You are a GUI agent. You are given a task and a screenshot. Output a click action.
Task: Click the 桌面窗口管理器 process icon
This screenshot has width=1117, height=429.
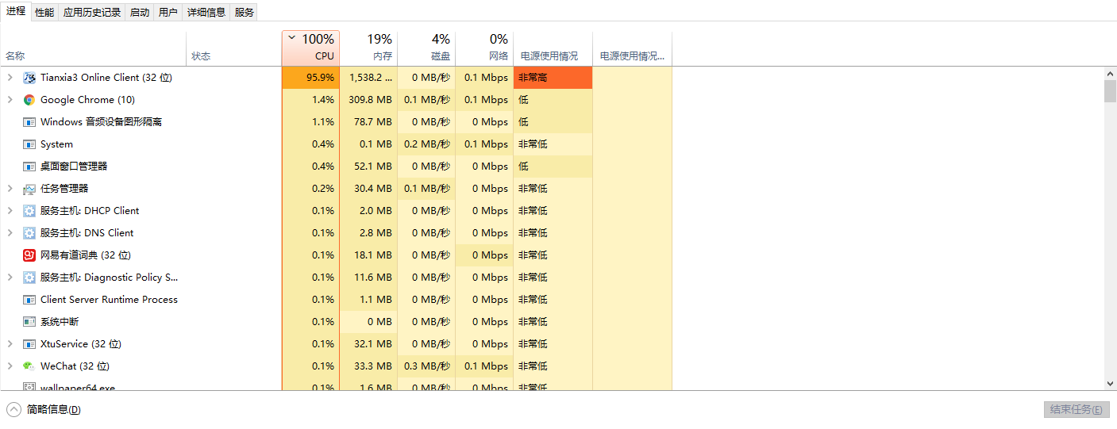pos(29,167)
